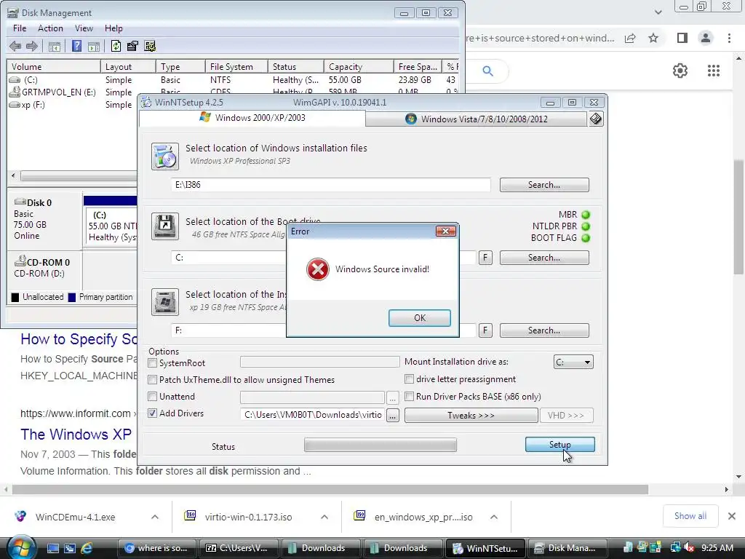745x559 pixels.
Task: Click Help question-mark icon in Disk Management toolbar
Action: tap(76, 46)
